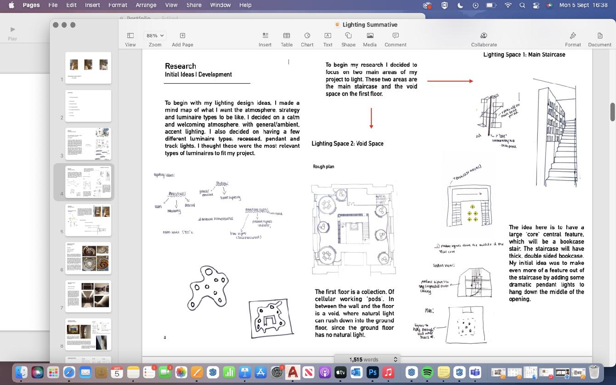
Task: Select page 3 thumbnail
Action: 88,144
